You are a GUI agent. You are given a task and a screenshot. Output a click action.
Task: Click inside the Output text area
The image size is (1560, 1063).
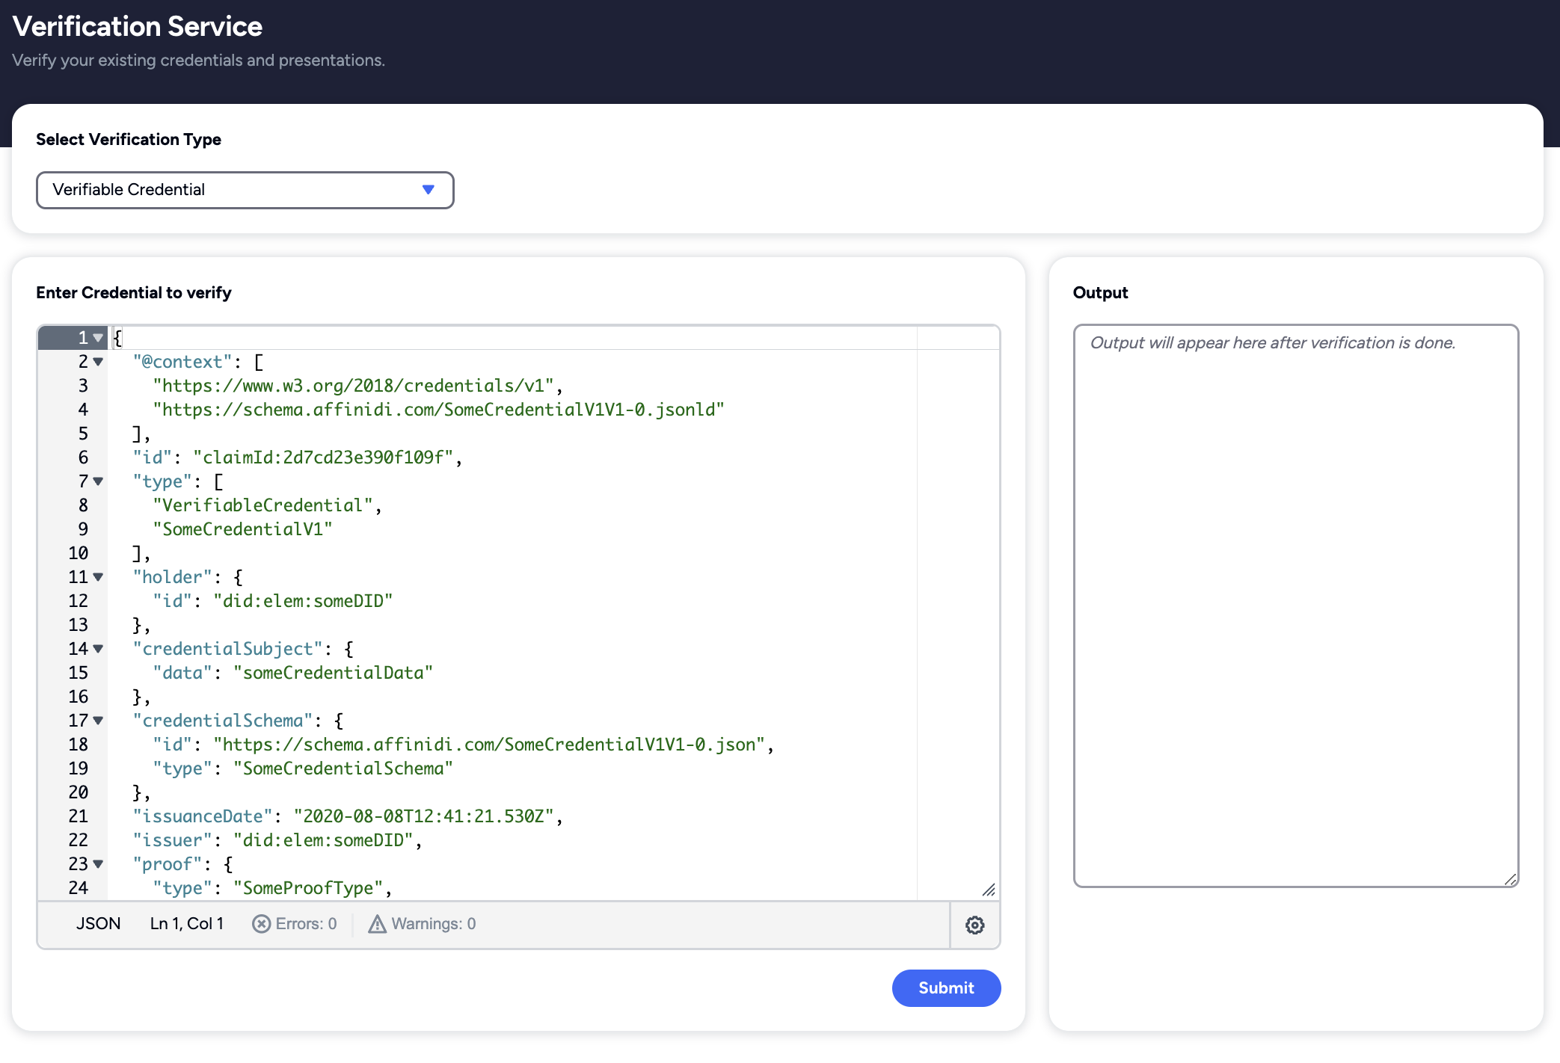[1295, 606]
